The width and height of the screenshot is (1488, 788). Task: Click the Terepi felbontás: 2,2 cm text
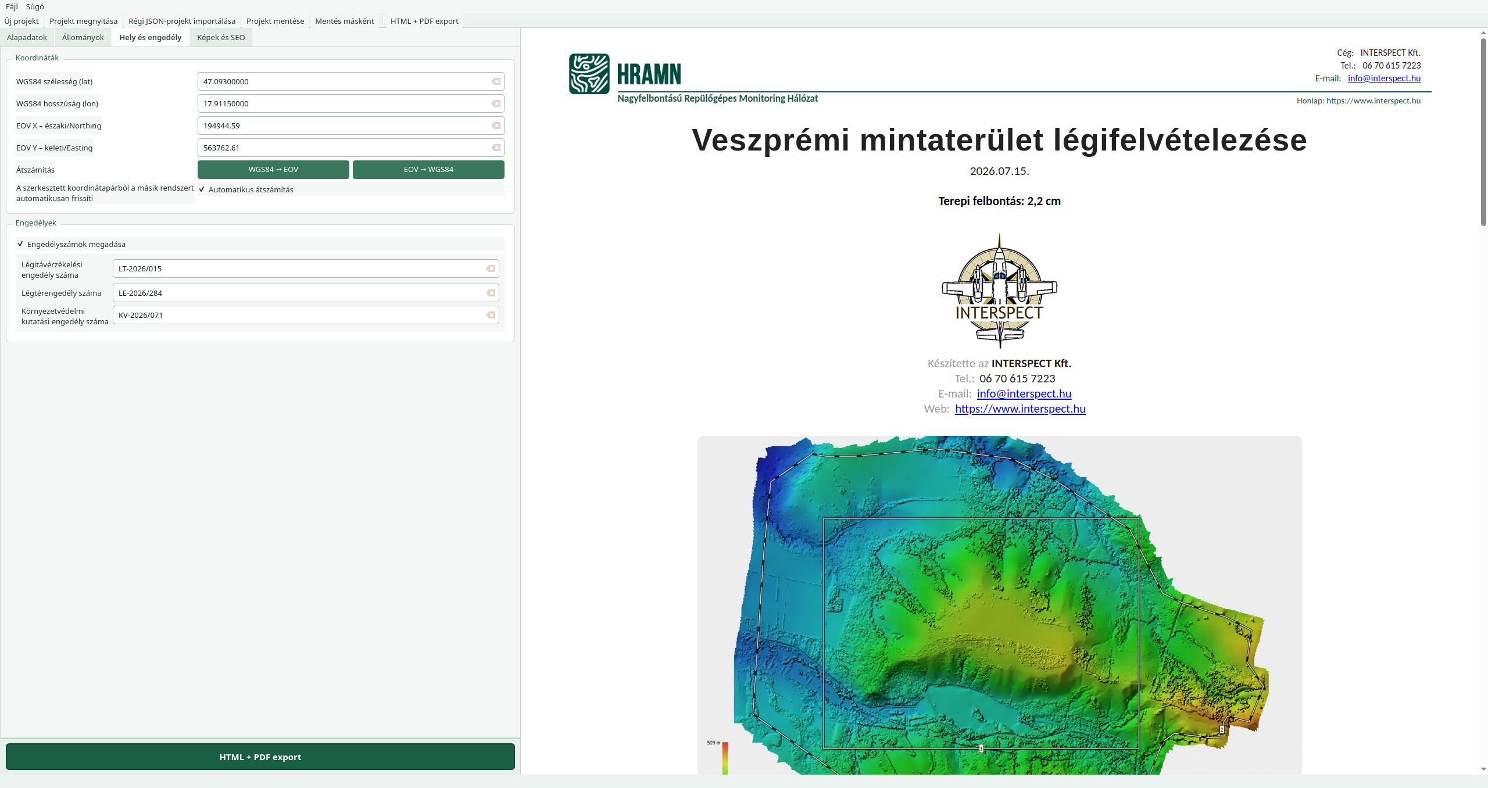coord(999,201)
